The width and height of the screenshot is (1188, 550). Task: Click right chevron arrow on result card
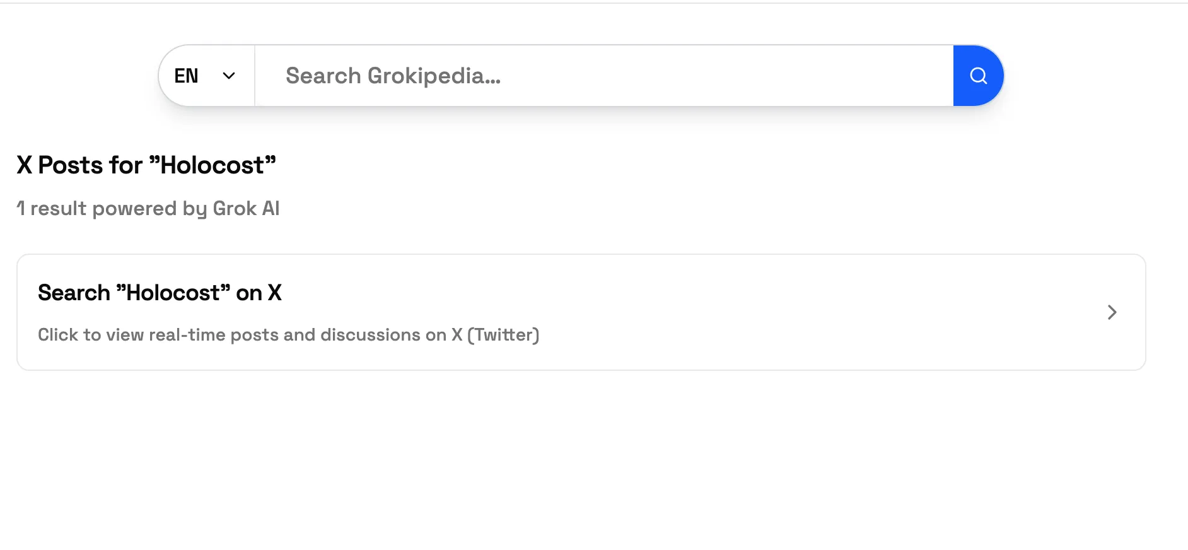[x=1112, y=312]
